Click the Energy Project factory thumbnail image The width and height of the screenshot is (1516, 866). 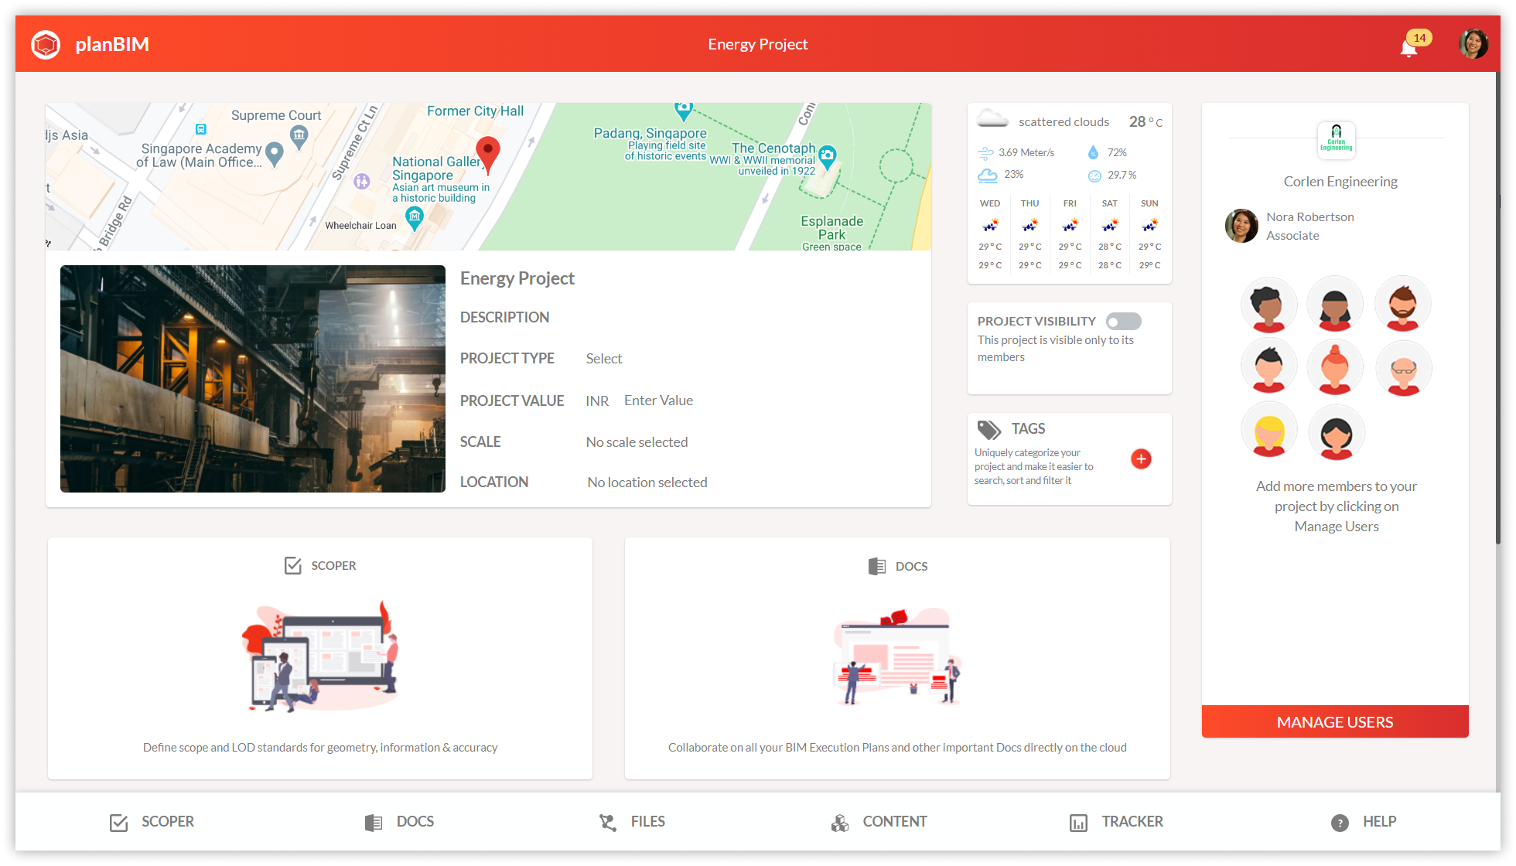[253, 379]
